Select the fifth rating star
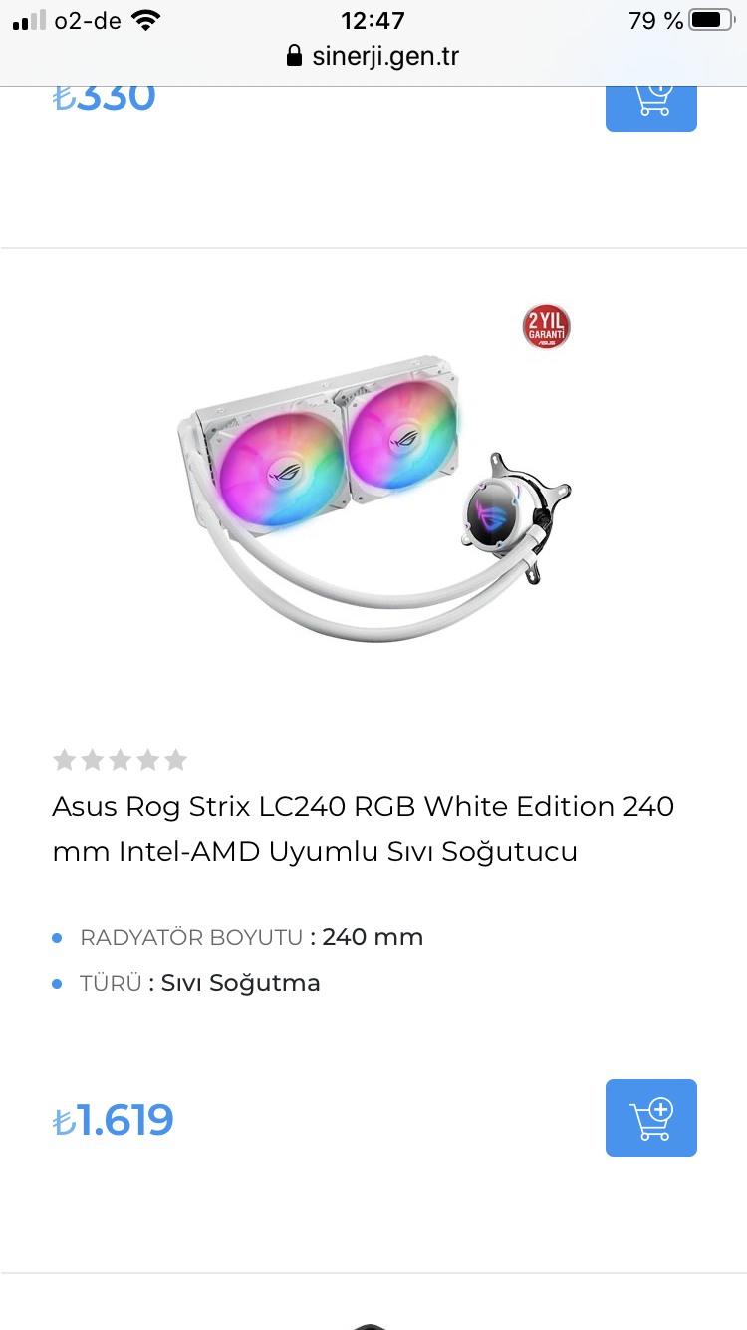747x1330 pixels. click(x=176, y=760)
